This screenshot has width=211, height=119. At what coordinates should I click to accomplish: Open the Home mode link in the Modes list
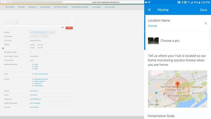[36, 66]
